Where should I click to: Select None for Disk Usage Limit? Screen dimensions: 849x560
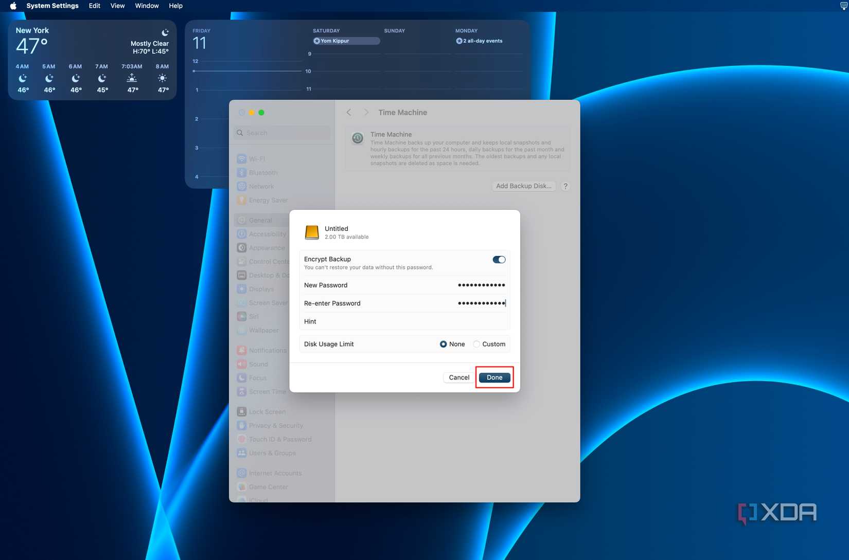(x=443, y=344)
